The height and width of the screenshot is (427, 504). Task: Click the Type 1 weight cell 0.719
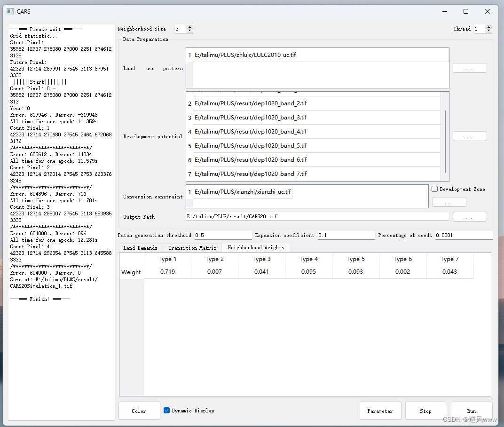(167, 272)
